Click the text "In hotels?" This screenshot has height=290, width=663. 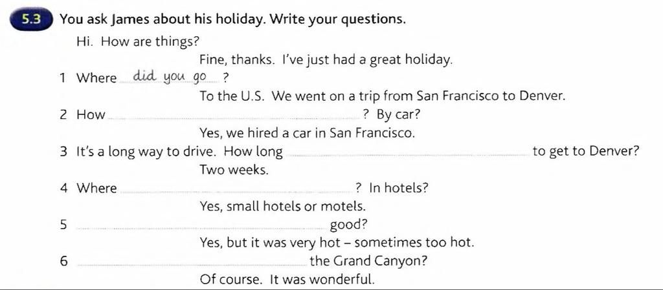click(399, 187)
